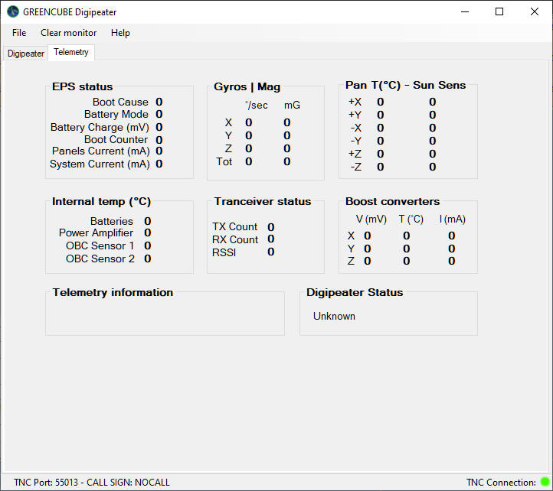Switch to the Digipeater tab

coord(26,54)
